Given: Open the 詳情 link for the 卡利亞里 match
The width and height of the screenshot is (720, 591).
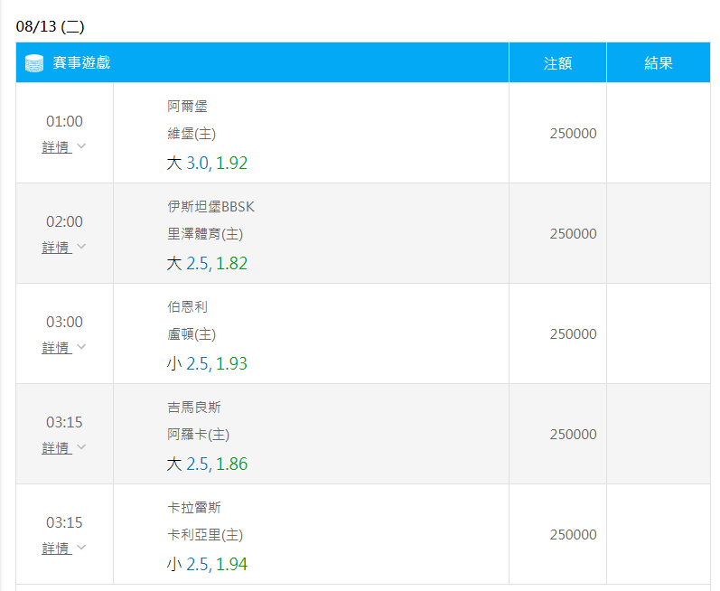Looking at the screenshot, I should click(57, 549).
